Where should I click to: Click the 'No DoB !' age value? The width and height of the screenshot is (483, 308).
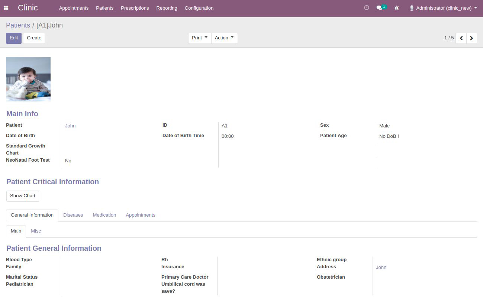[x=389, y=136]
